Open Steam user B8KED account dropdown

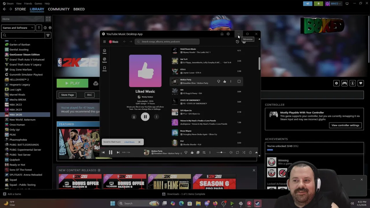334,3
